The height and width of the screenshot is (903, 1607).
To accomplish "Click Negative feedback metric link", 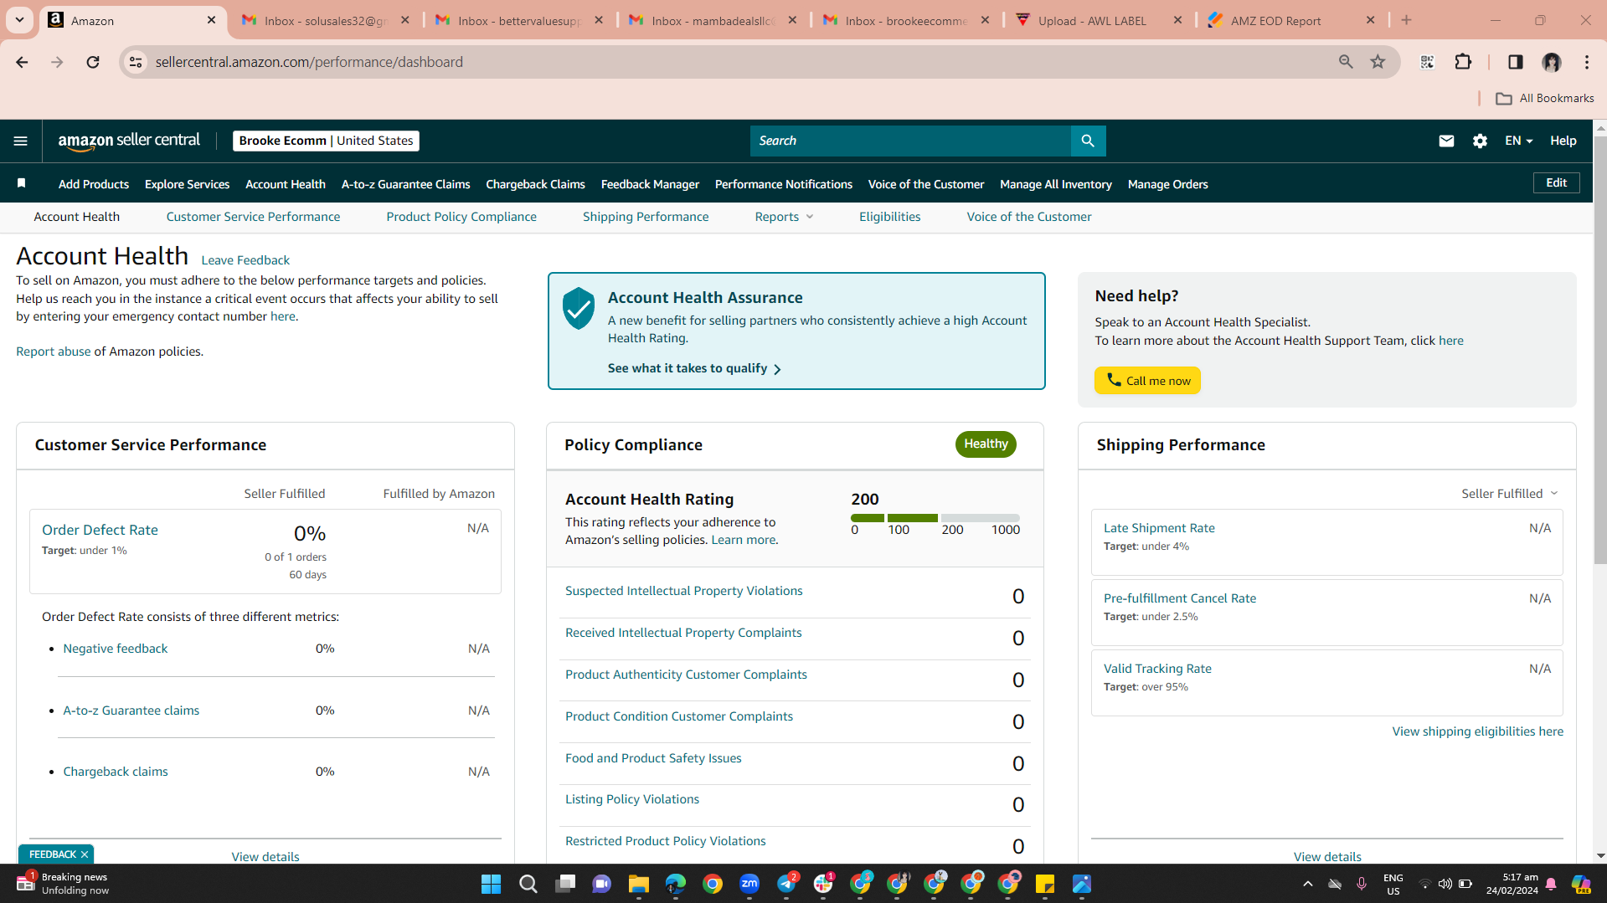I will (x=116, y=649).
